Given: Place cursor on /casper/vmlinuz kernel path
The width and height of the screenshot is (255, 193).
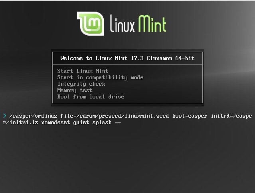Looking at the screenshot, I should pyautogui.click(x=33, y=116).
